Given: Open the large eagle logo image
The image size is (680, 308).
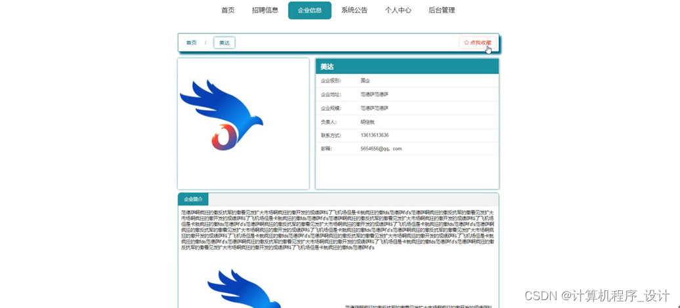Looking at the screenshot, I should (x=221, y=115).
